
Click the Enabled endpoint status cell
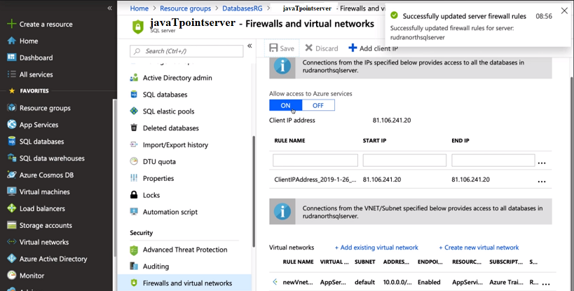coord(429,282)
